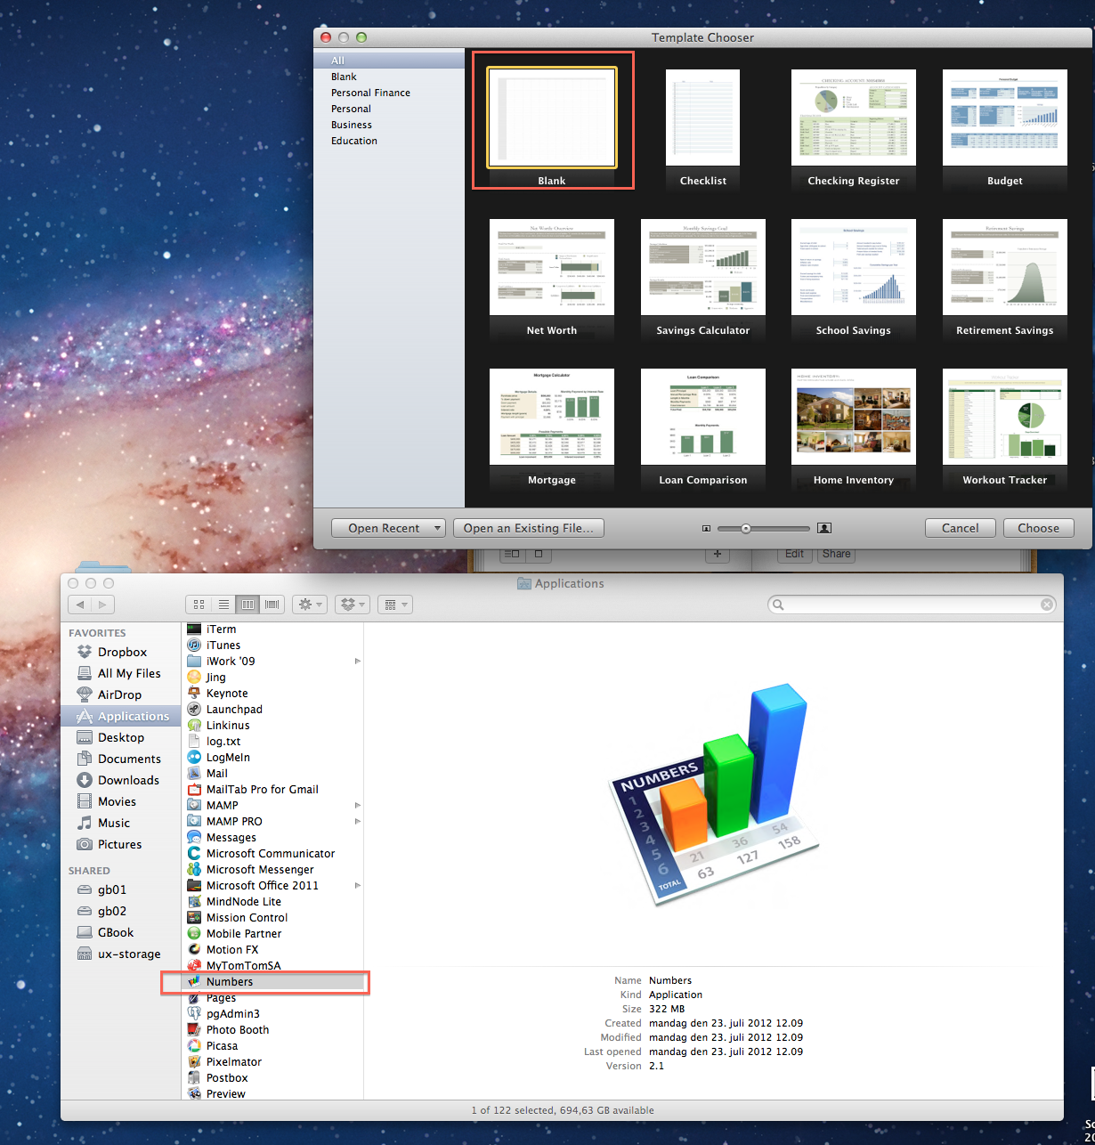Image resolution: width=1095 pixels, height=1145 pixels.
Task: Open Dropbox in Finder sidebar
Action: [121, 652]
